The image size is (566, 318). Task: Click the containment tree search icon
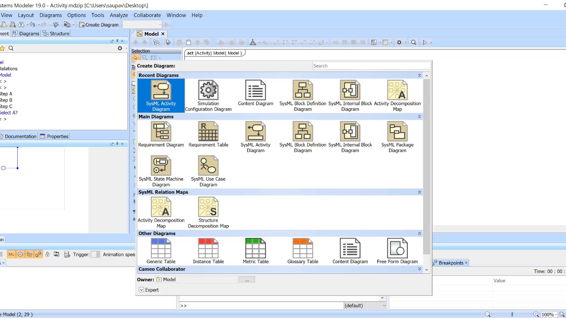point(11,48)
